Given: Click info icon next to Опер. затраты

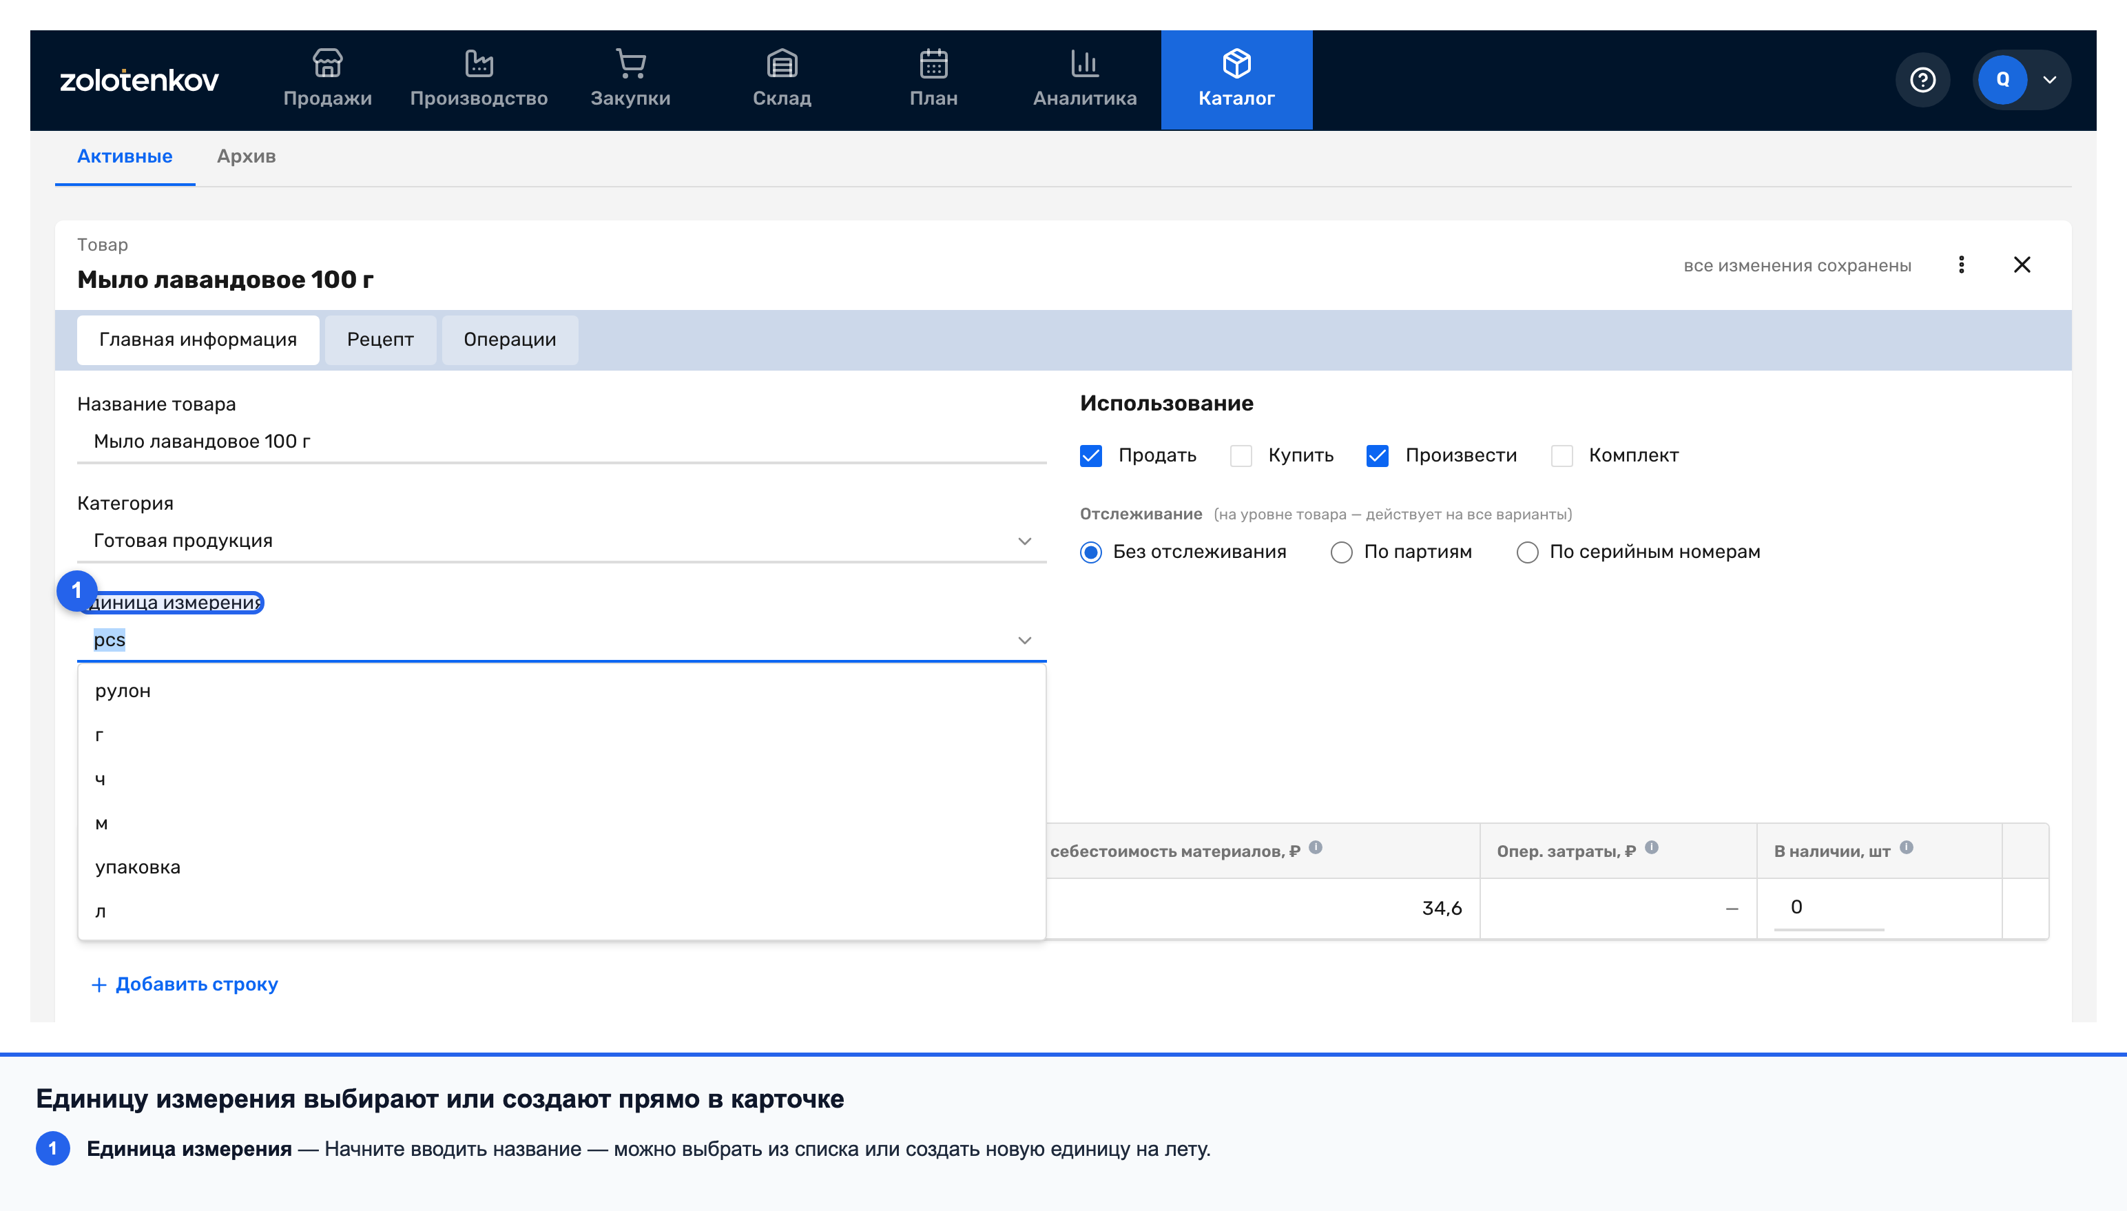Looking at the screenshot, I should tap(1651, 847).
